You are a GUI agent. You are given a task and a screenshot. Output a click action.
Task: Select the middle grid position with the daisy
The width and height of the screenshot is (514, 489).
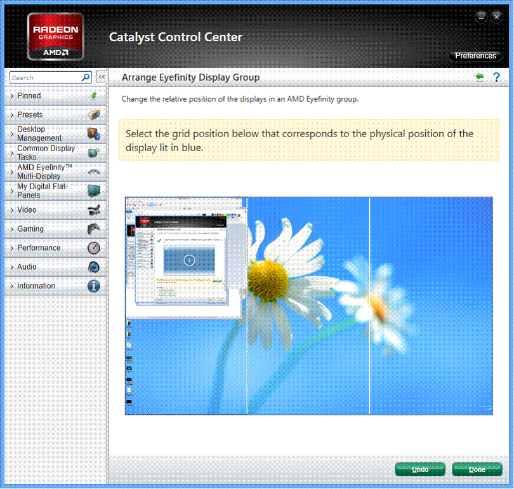pyautogui.click(x=308, y=305)
